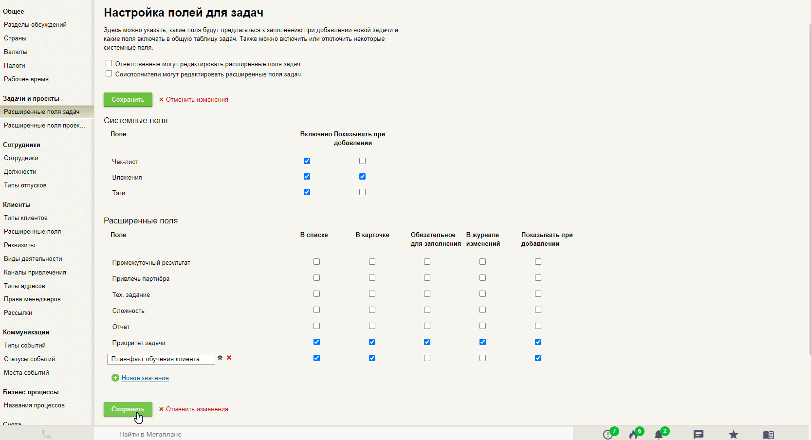Viewport: 811px width, 440px height.
Task: Click Новое значение link
Action: click(x=145, y=378)
